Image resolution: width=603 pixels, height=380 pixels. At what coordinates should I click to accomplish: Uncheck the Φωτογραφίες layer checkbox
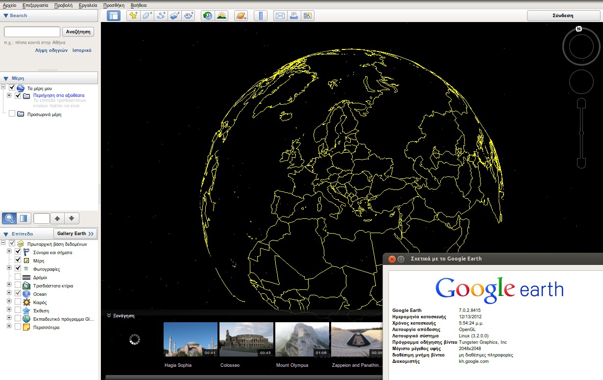click(x=18, y=269)
